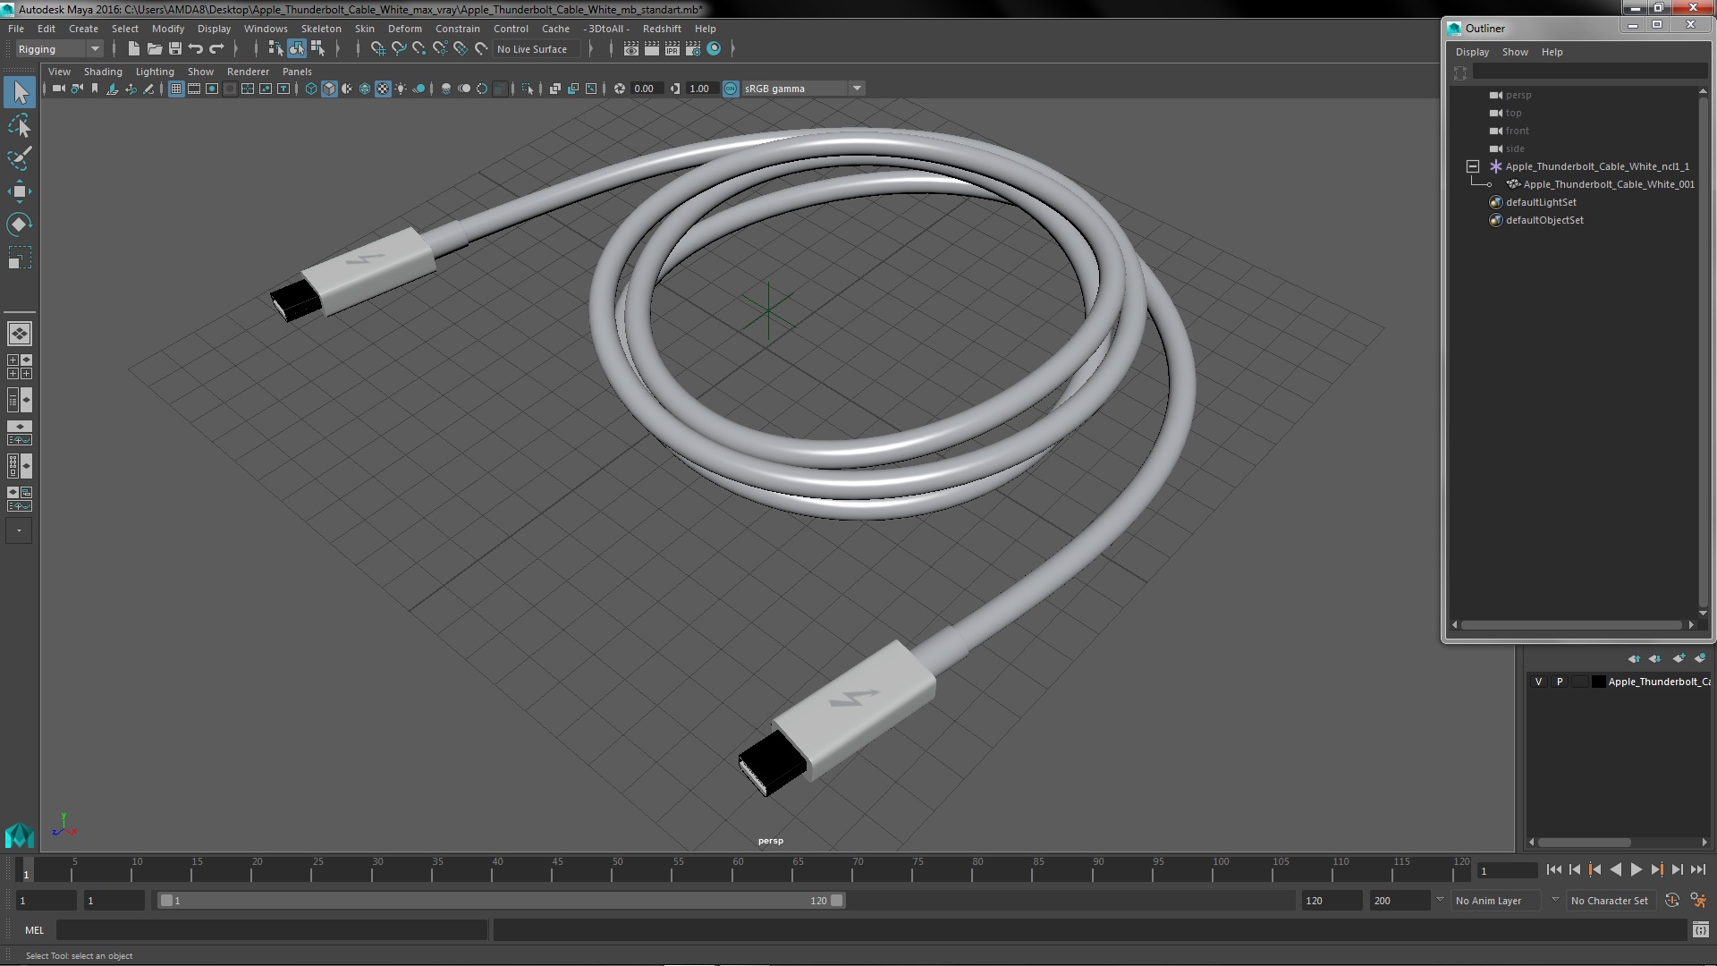Open the Create menu
The width and height of the screenshot is (1717, 966).
(x=83, y=29)
